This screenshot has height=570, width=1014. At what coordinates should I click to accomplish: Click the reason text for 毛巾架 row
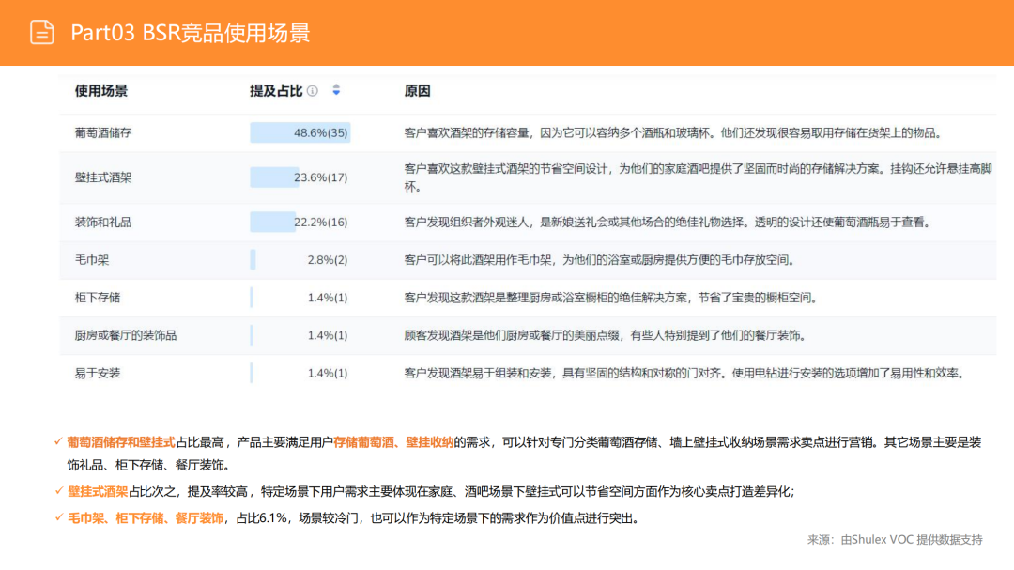[600, 259]
